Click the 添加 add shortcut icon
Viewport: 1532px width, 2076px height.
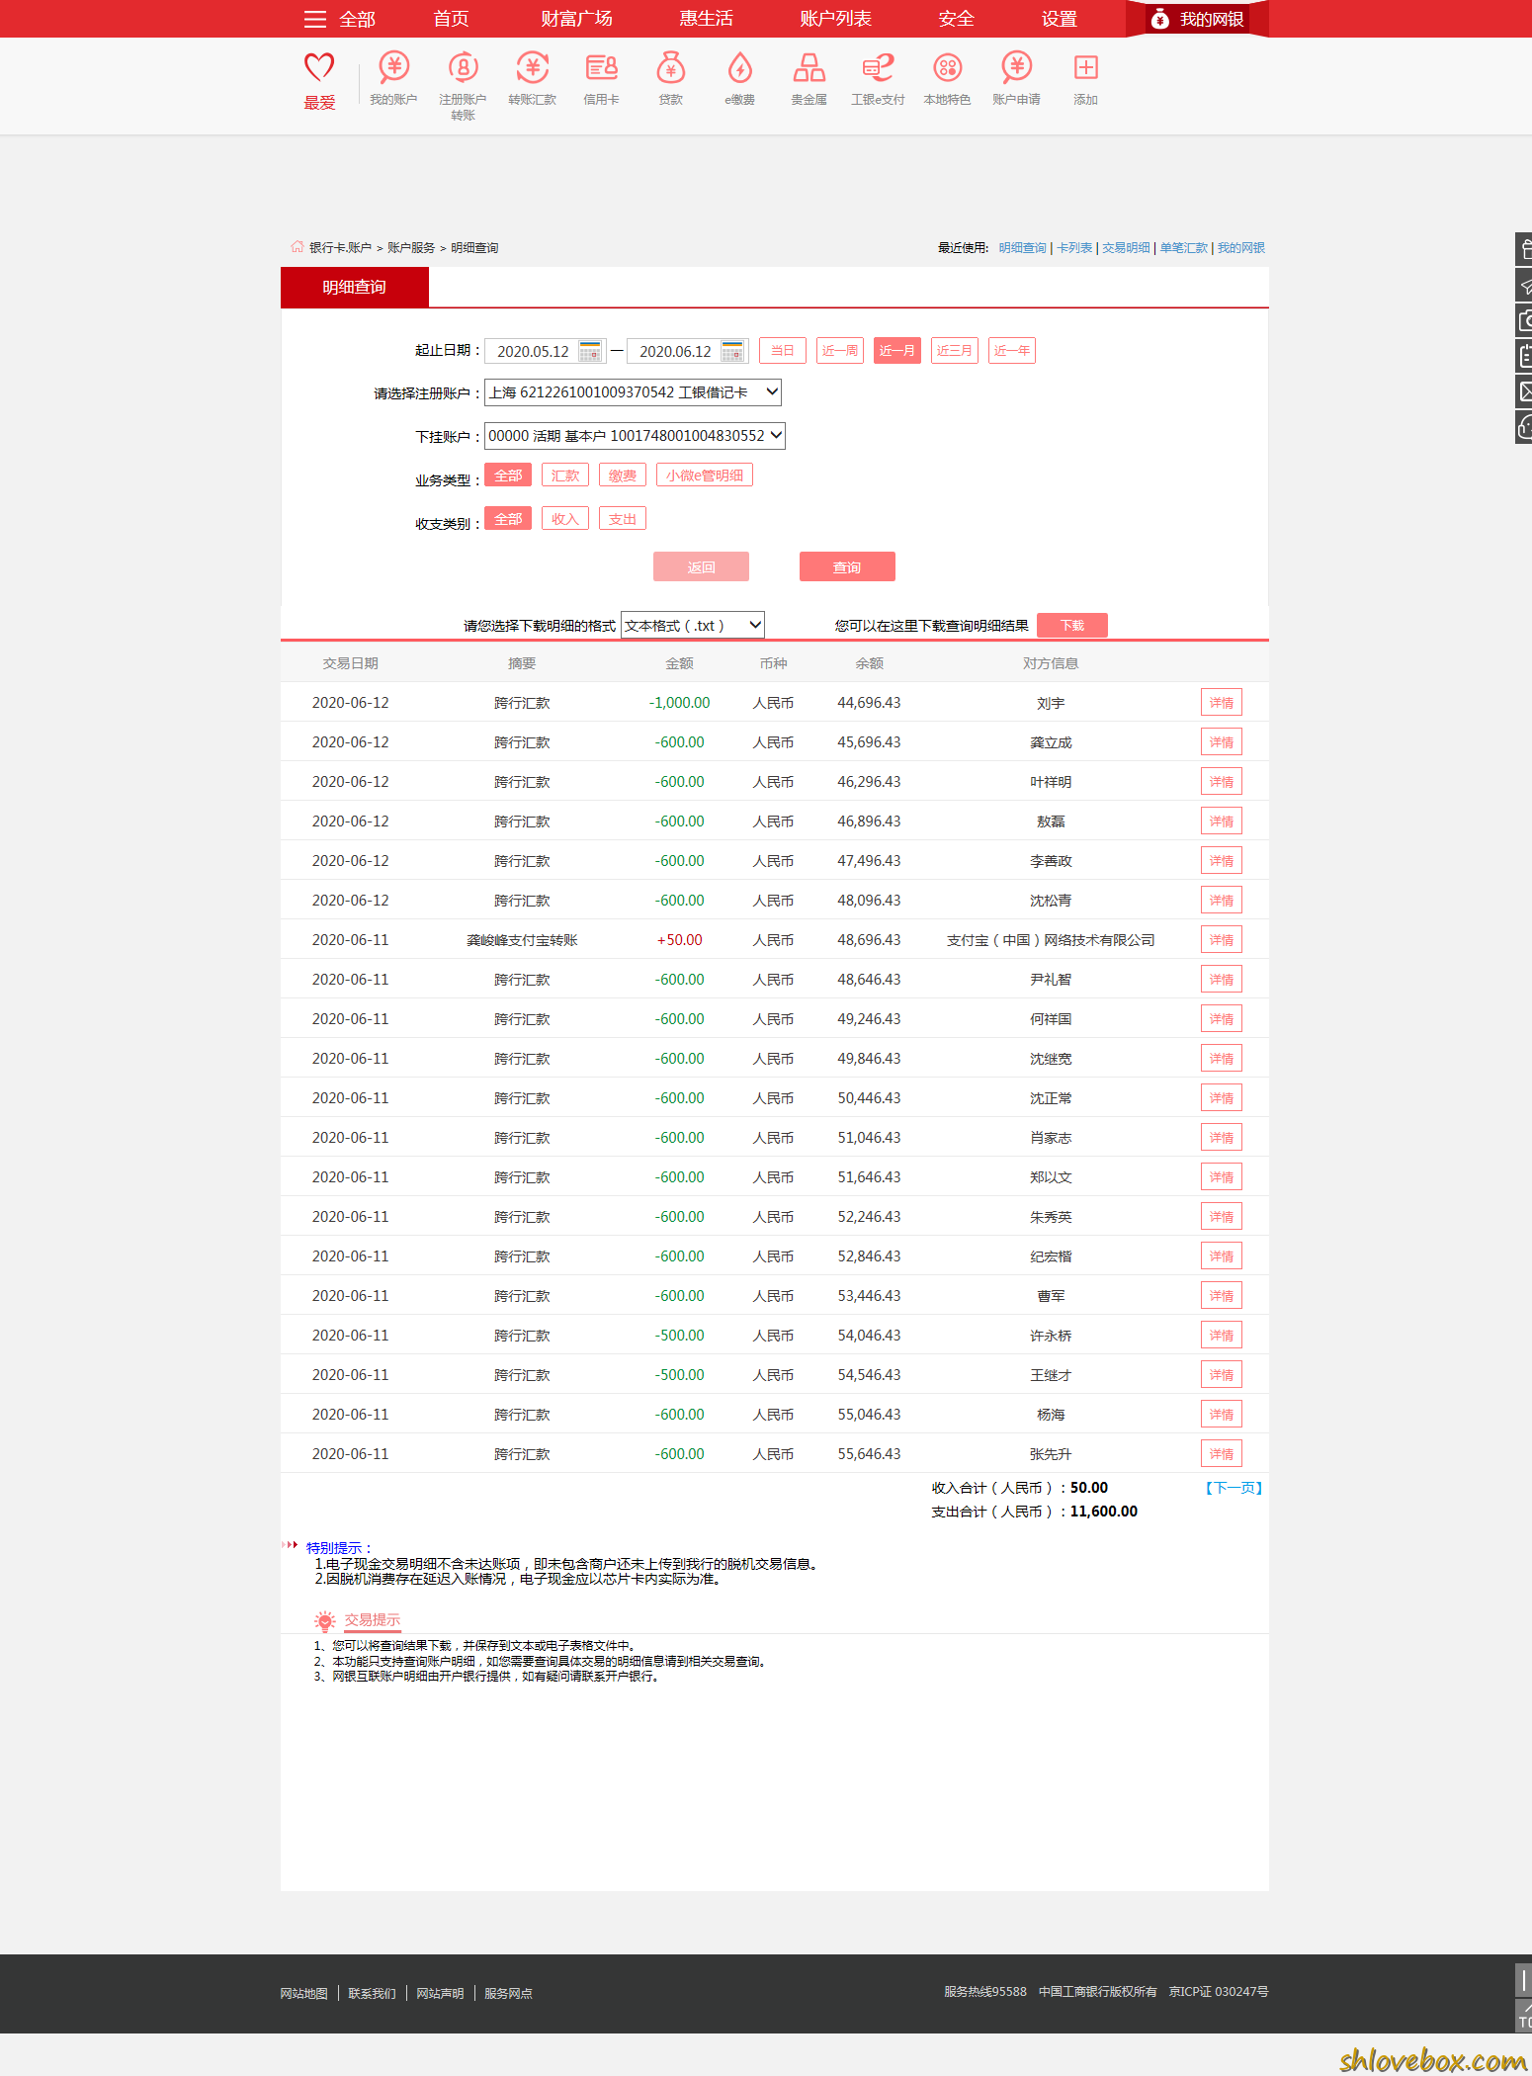pos(1085,68)
